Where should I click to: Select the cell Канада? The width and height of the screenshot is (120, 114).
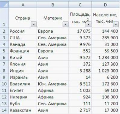[x=23, y=44]
